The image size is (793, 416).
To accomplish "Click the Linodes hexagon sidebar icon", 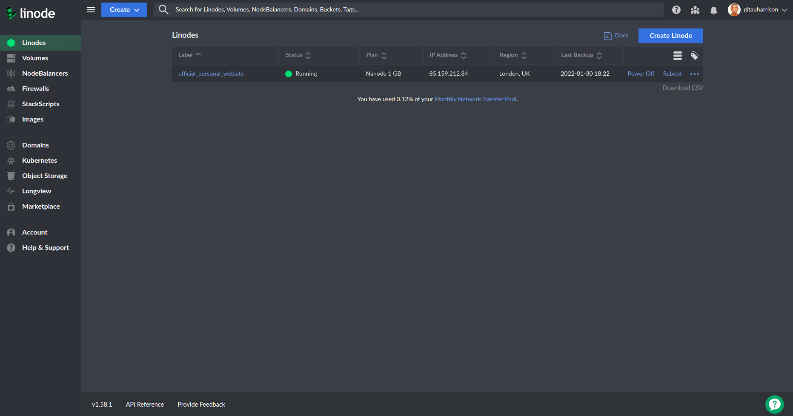I will click(11, 43).
